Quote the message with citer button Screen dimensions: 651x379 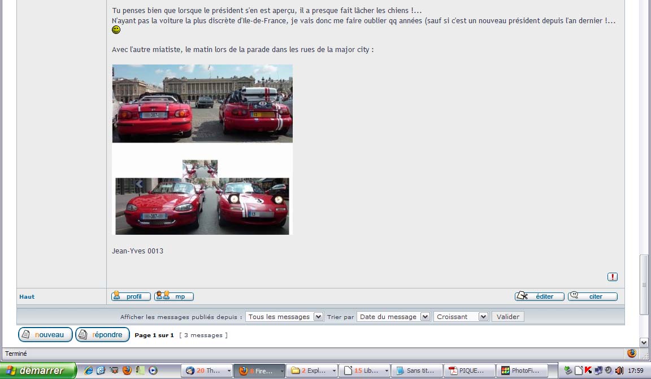click(x=592, y=296)
